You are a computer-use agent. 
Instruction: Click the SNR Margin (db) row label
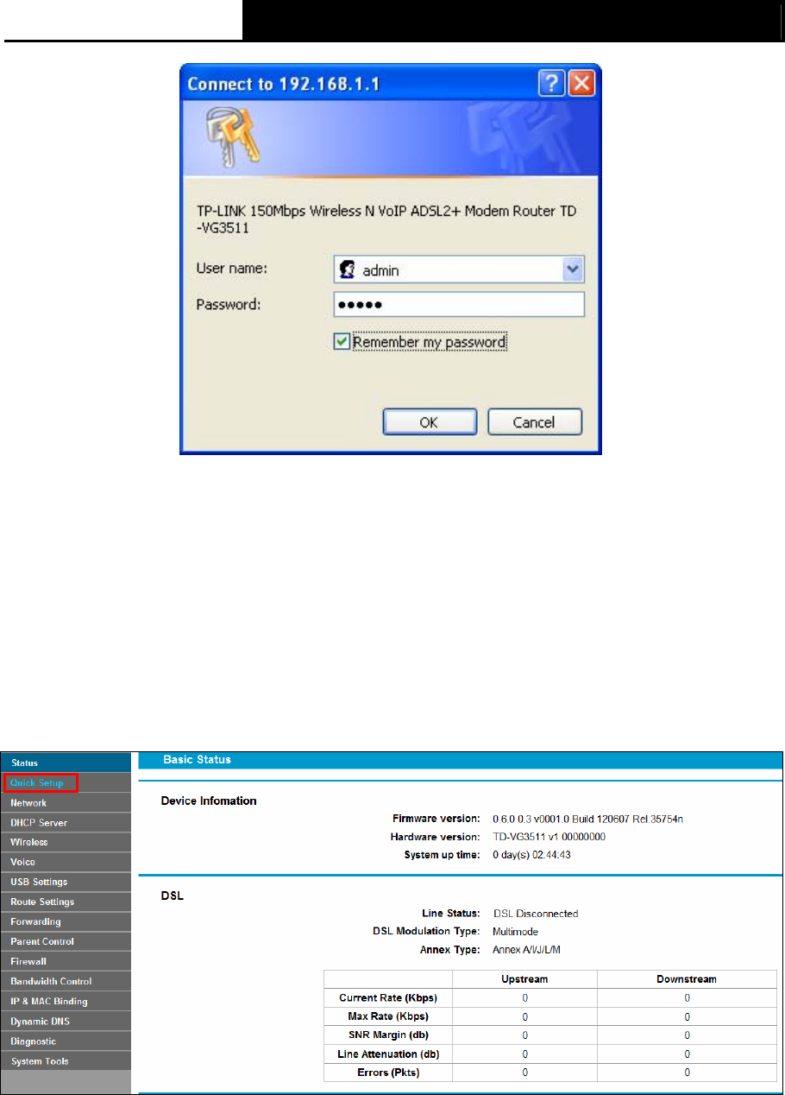point(388,1035)
